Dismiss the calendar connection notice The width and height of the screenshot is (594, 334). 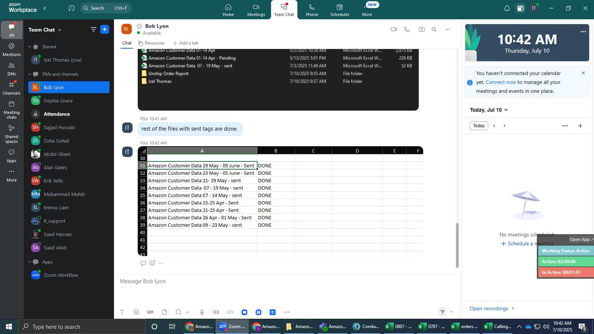point(583,73)
